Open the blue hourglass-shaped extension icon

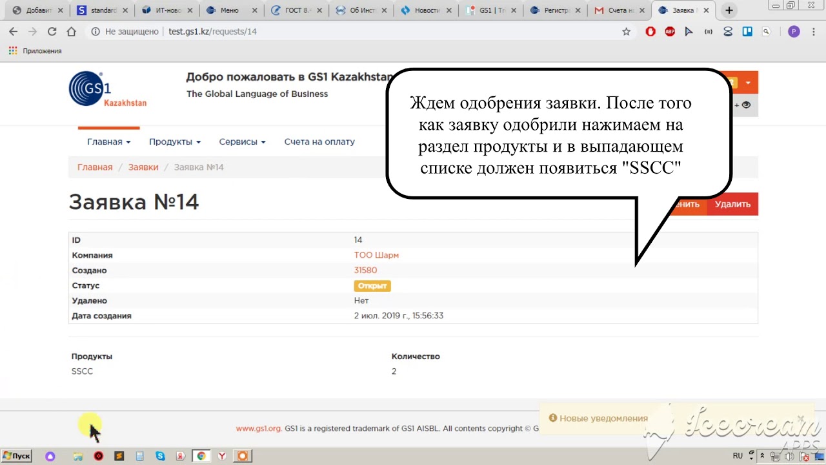728,31
